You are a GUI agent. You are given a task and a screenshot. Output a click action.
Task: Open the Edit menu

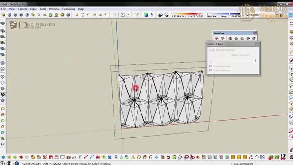[3, 9]
